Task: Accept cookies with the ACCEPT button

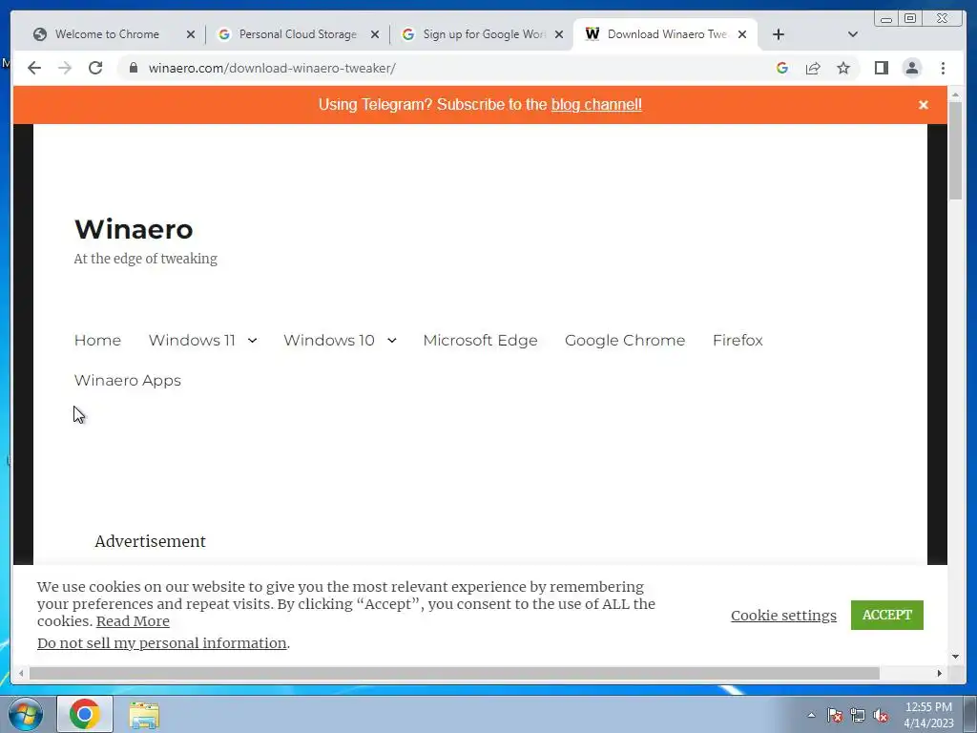Action: click(x=886, y=615)
